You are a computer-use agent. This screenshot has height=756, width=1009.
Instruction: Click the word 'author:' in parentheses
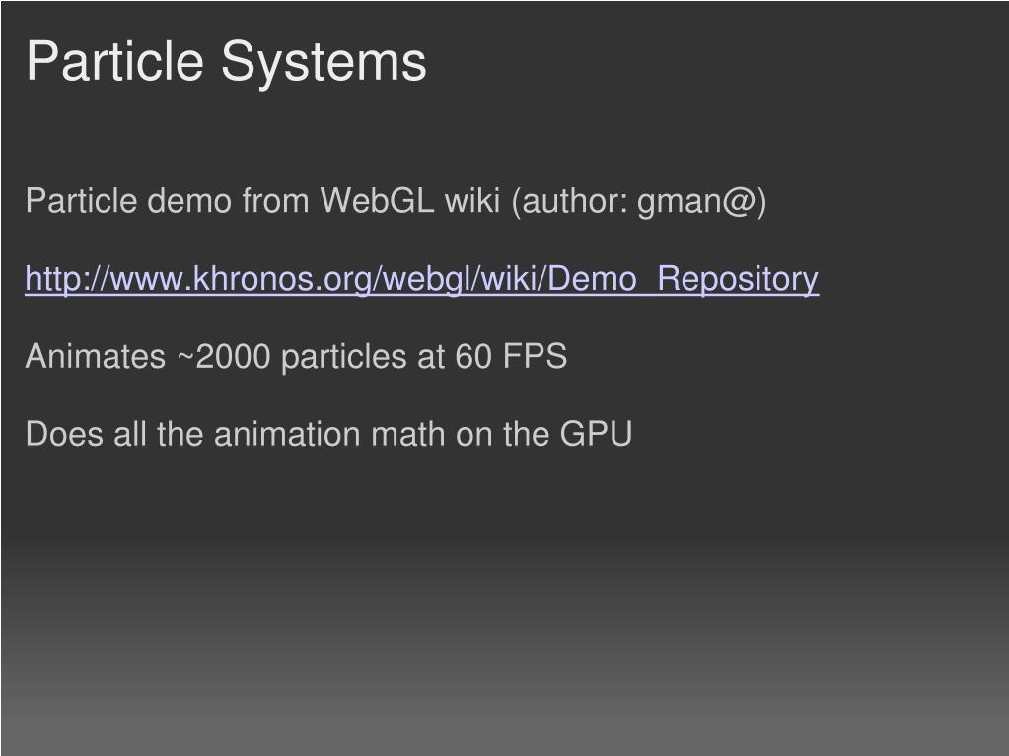point(575,202)
